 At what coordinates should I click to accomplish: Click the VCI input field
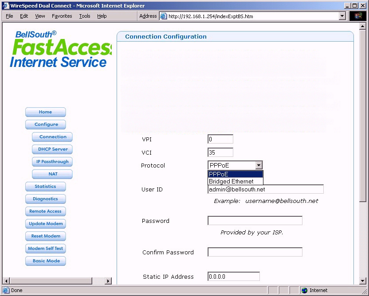(220, 152)
